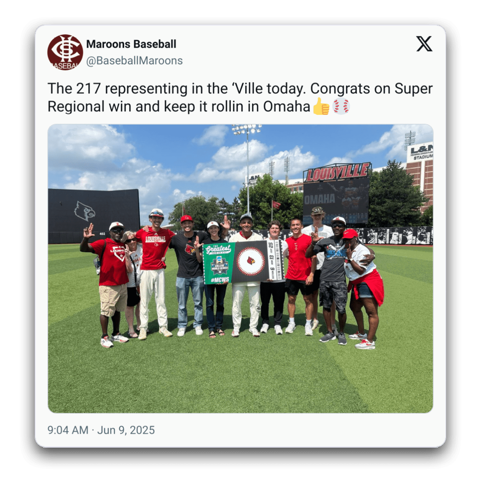This screenshot has height=501, width=481.
Task: Click the X logo on the post
Action: [424, 44]
